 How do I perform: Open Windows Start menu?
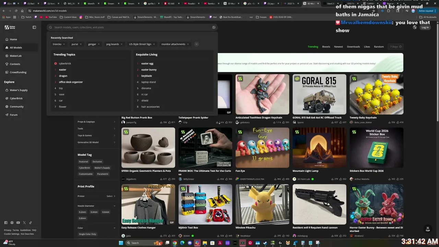121,243
